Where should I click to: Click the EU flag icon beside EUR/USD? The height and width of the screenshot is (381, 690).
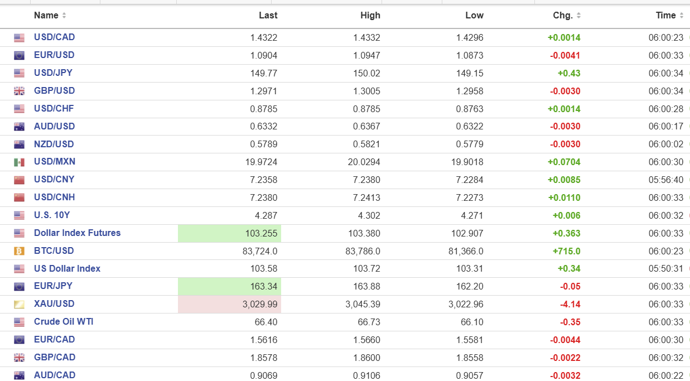click(20, 56)
